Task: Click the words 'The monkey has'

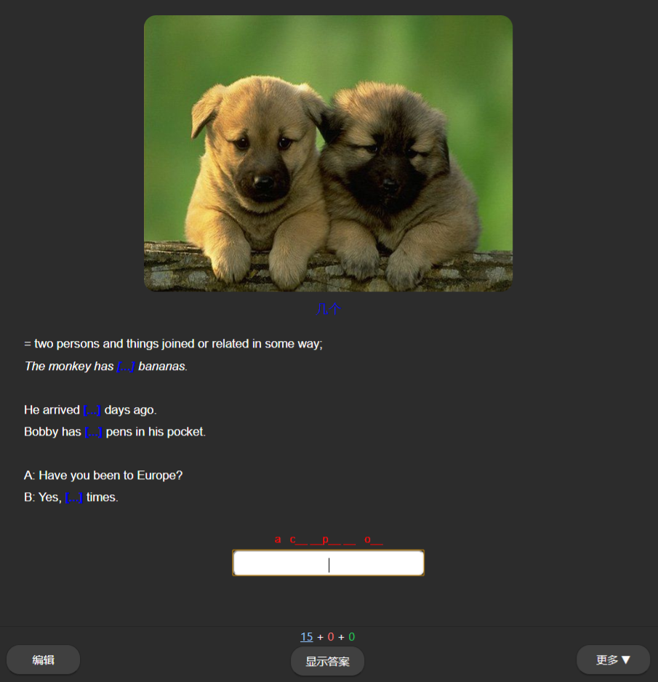Action: click(x=69, y=366)
